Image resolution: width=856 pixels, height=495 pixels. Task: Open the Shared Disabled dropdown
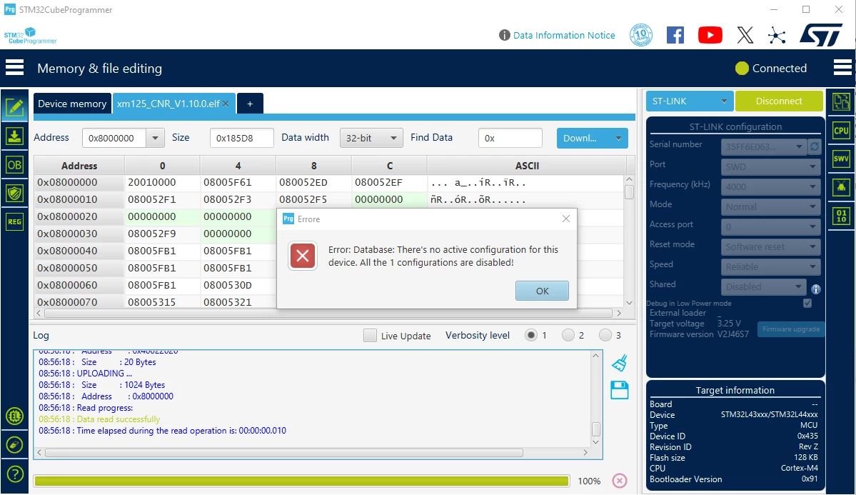click(x=764, y=287)
